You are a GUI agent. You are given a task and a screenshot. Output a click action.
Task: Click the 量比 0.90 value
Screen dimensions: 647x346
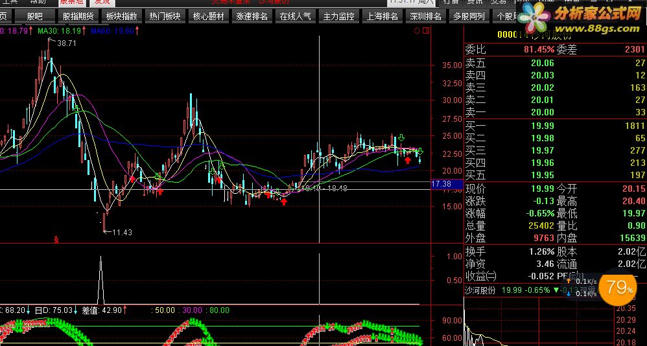pyautogui.click(x=636, y=226)
